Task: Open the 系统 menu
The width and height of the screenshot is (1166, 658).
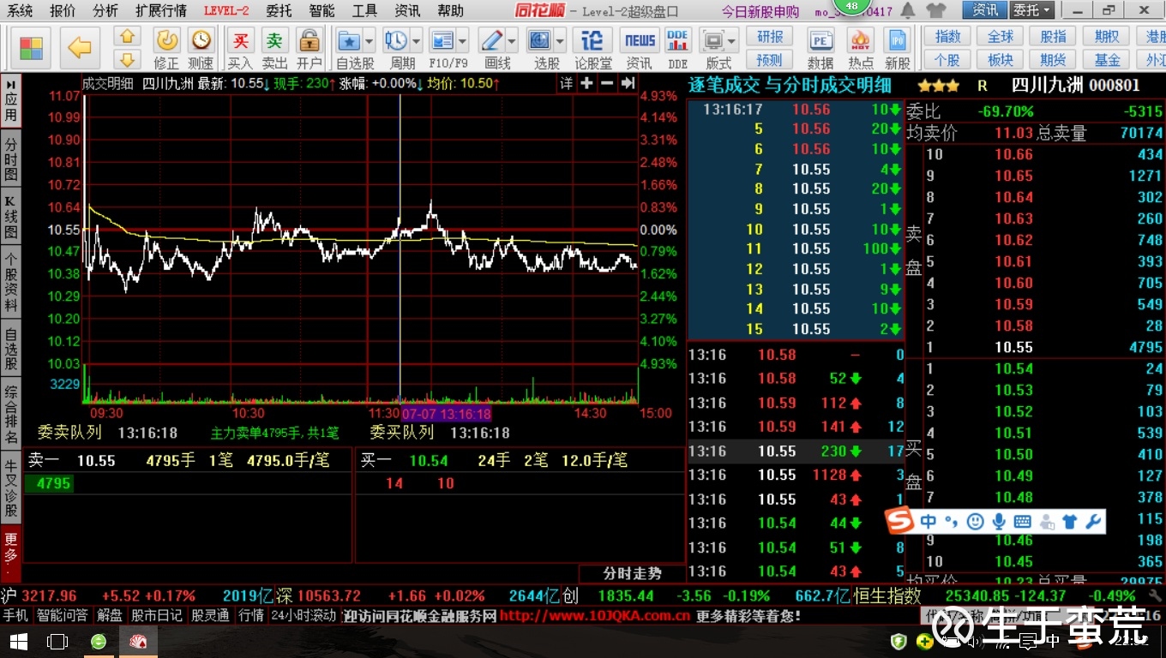Action: (20, 10)
